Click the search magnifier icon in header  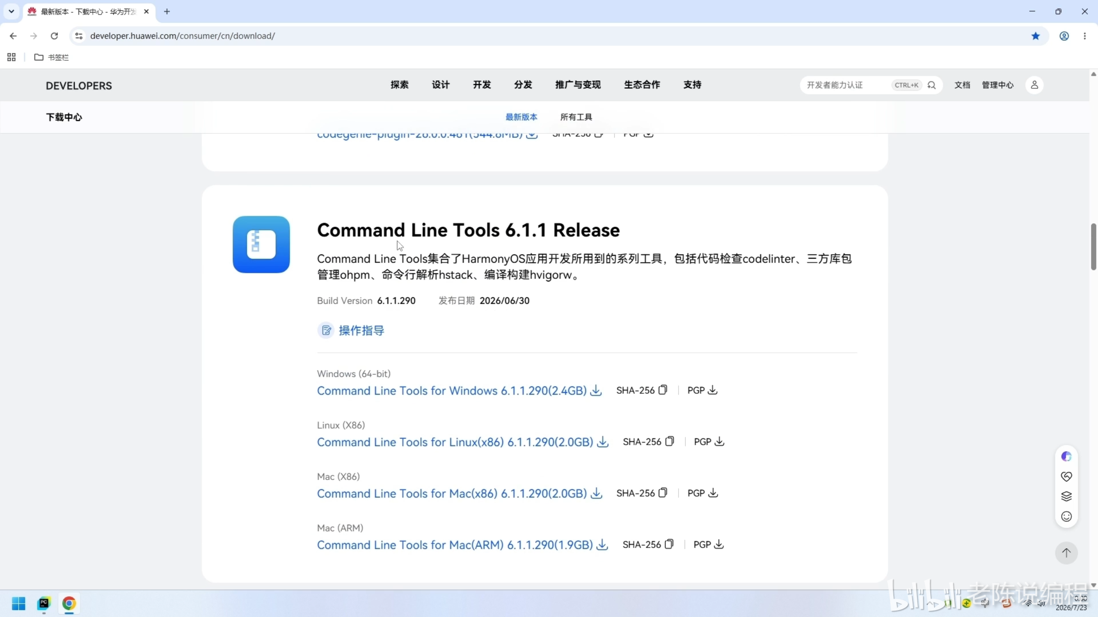pos(932,85)
